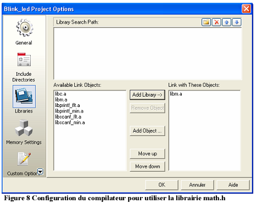Open the Include Directories icon
The width and height of the screenshot is (256, 203).
[x=24, y=60]
